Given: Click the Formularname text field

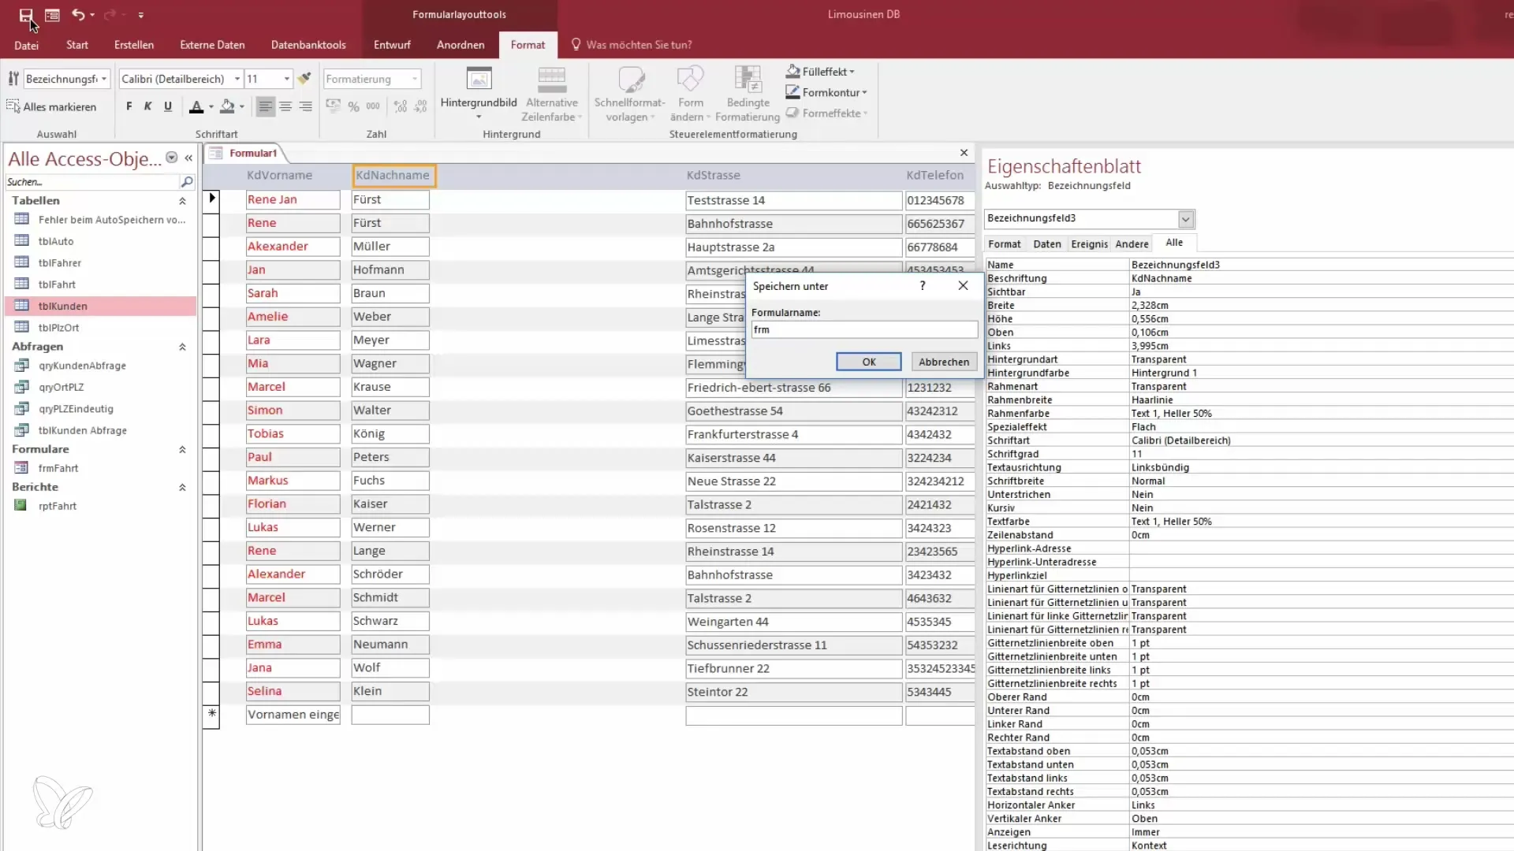Looking at the screenshot, I should tap(863, 329).
